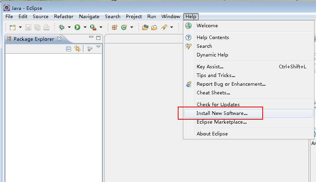Choose Check for Updates
Viewport: 316px width, 182px height.
[x=248, y=105]
